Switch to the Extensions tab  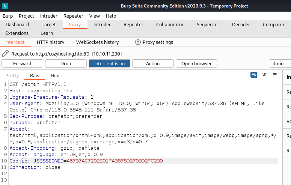click(17, 33)
